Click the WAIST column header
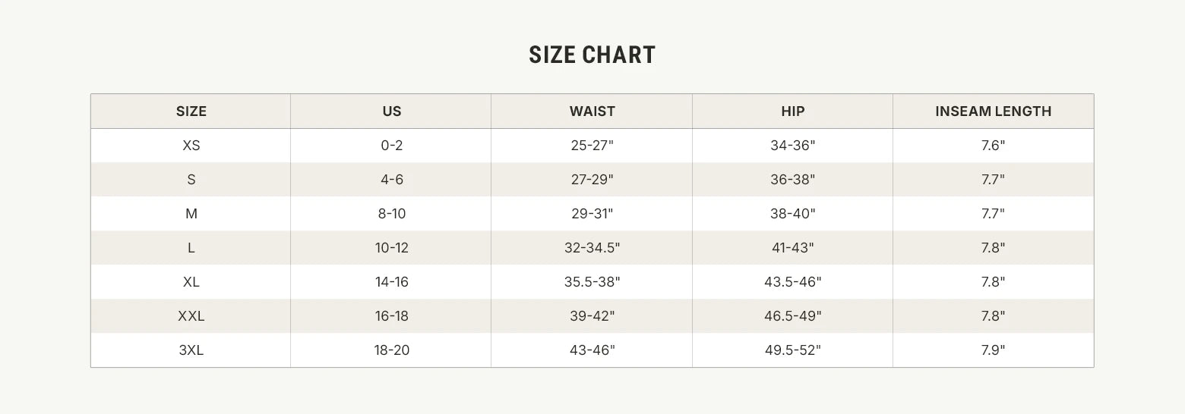This screenshot has width=1185, height=414. coord(592,111)
